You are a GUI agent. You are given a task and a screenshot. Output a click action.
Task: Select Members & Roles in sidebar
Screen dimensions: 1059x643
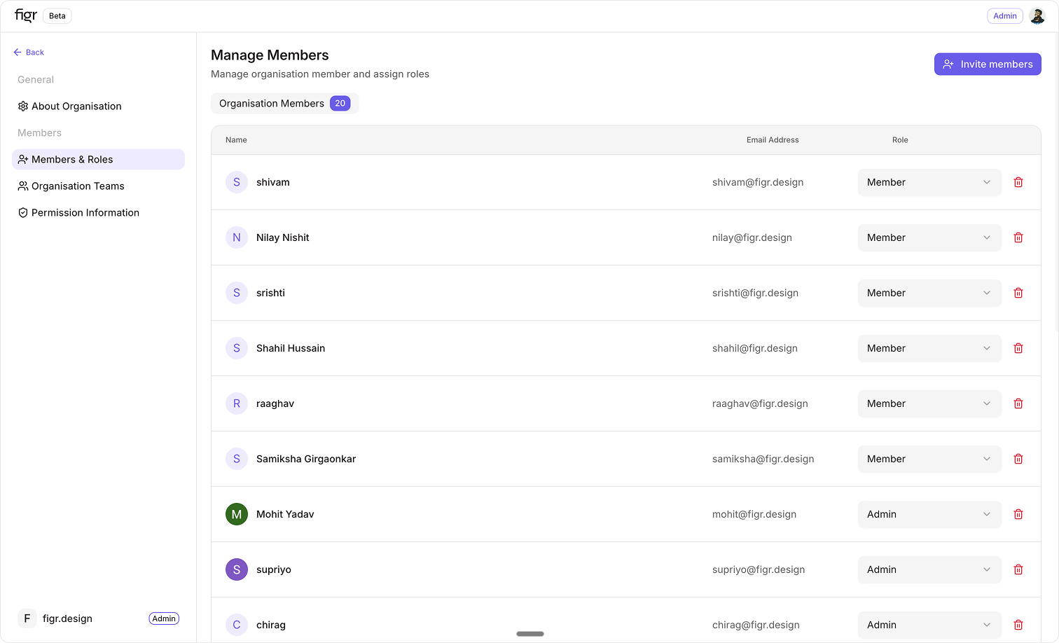98,160
